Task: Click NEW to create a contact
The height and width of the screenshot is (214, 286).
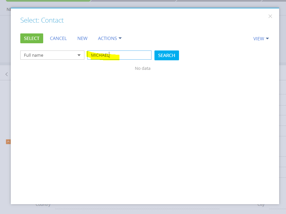Action: tap(82, 38)
